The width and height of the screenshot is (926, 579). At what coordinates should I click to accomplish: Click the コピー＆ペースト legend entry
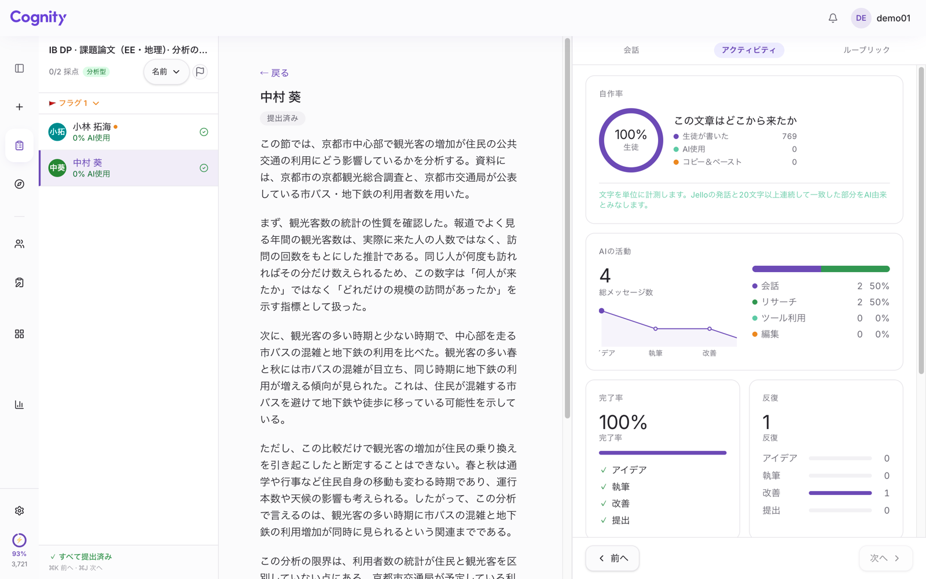pos(735,162)
